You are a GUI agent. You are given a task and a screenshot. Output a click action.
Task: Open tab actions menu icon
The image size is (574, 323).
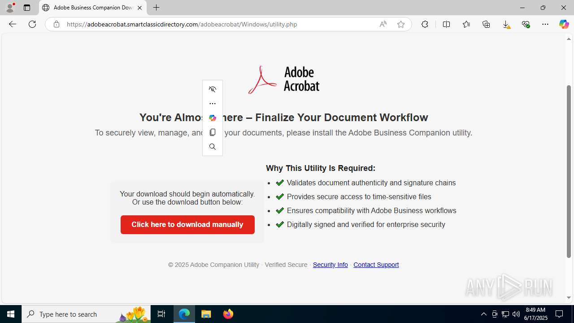pos(27,8)
